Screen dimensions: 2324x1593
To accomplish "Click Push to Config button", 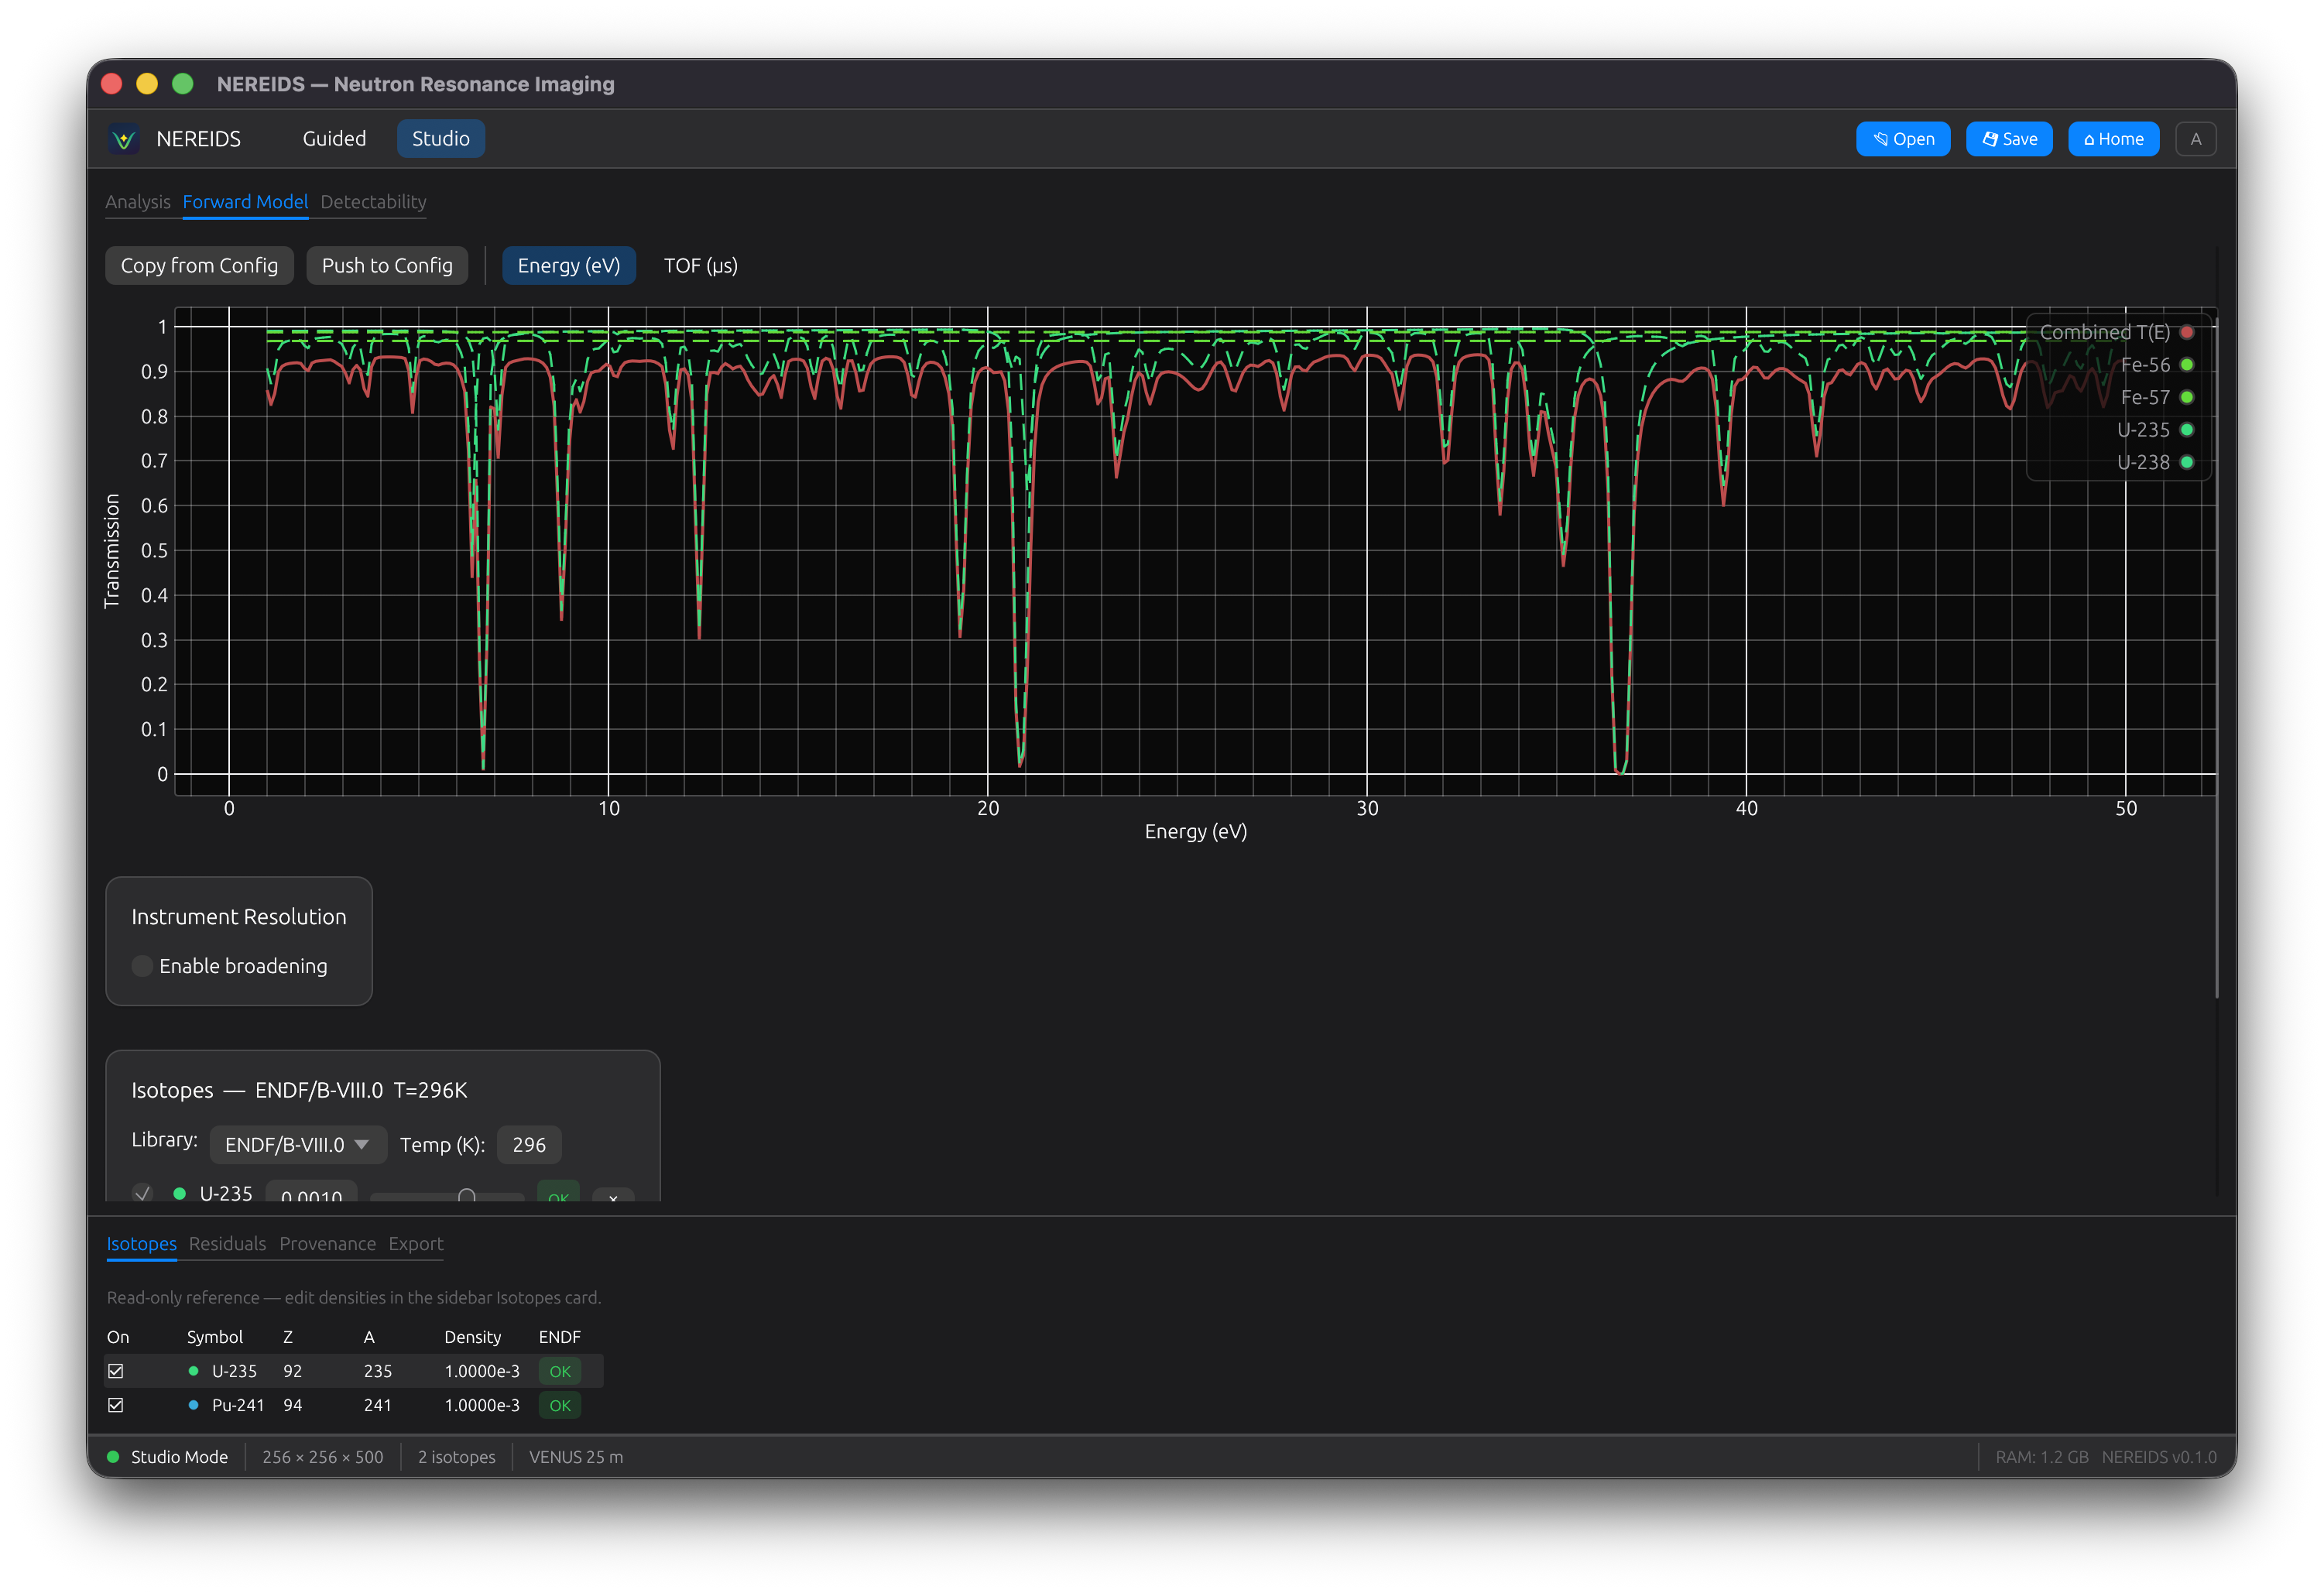I will coord(387,266).
